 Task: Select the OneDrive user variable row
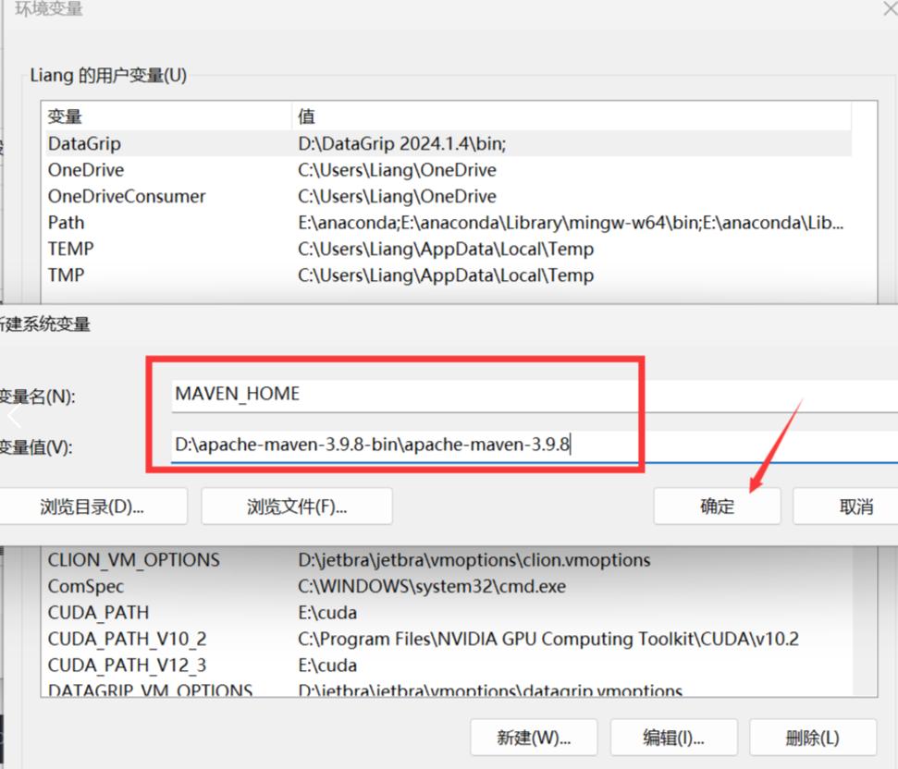(449, 170)
